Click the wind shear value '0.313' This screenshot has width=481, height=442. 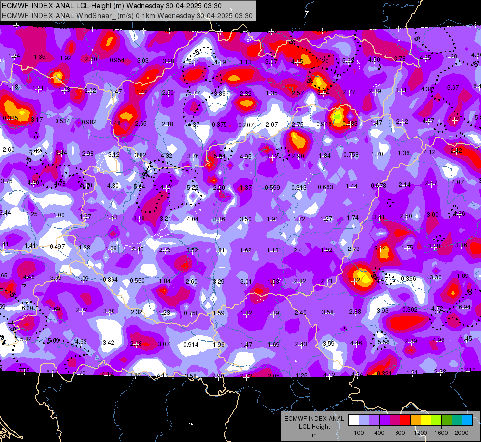[x=299, y=187]
